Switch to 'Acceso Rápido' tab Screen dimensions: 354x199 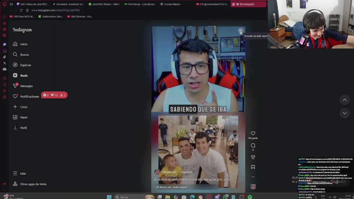coord(170,4)
